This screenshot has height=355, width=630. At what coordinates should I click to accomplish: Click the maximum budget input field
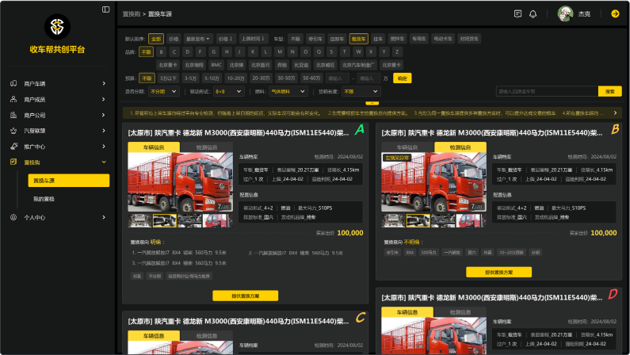pyautogui.click(x=368, y=78)
